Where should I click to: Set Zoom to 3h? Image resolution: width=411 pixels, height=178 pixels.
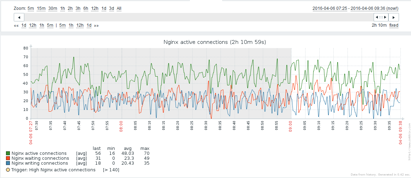tap(78, 8)
